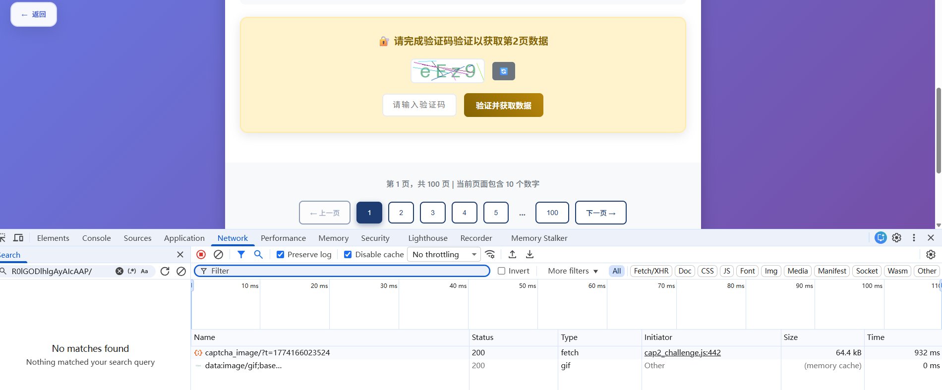Click the 验证并获取数据 button
Image resolution: width=942 pixels, height=390 pixels.
click(x=503, y=106)
